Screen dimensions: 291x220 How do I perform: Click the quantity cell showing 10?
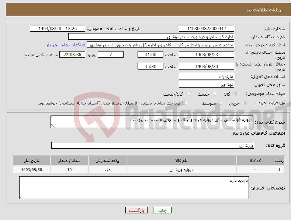[69, 170]
